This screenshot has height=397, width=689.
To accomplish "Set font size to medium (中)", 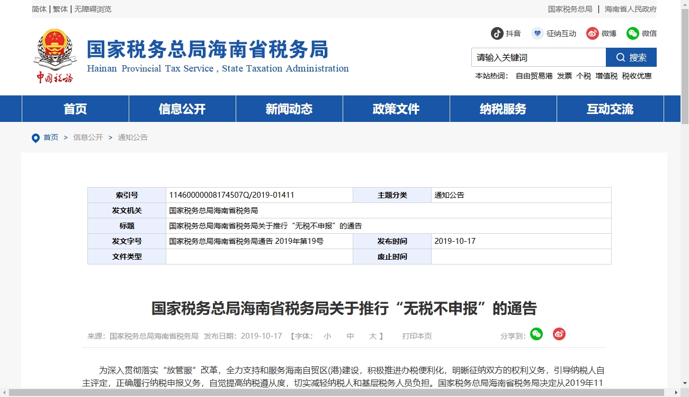I will 350,336.
